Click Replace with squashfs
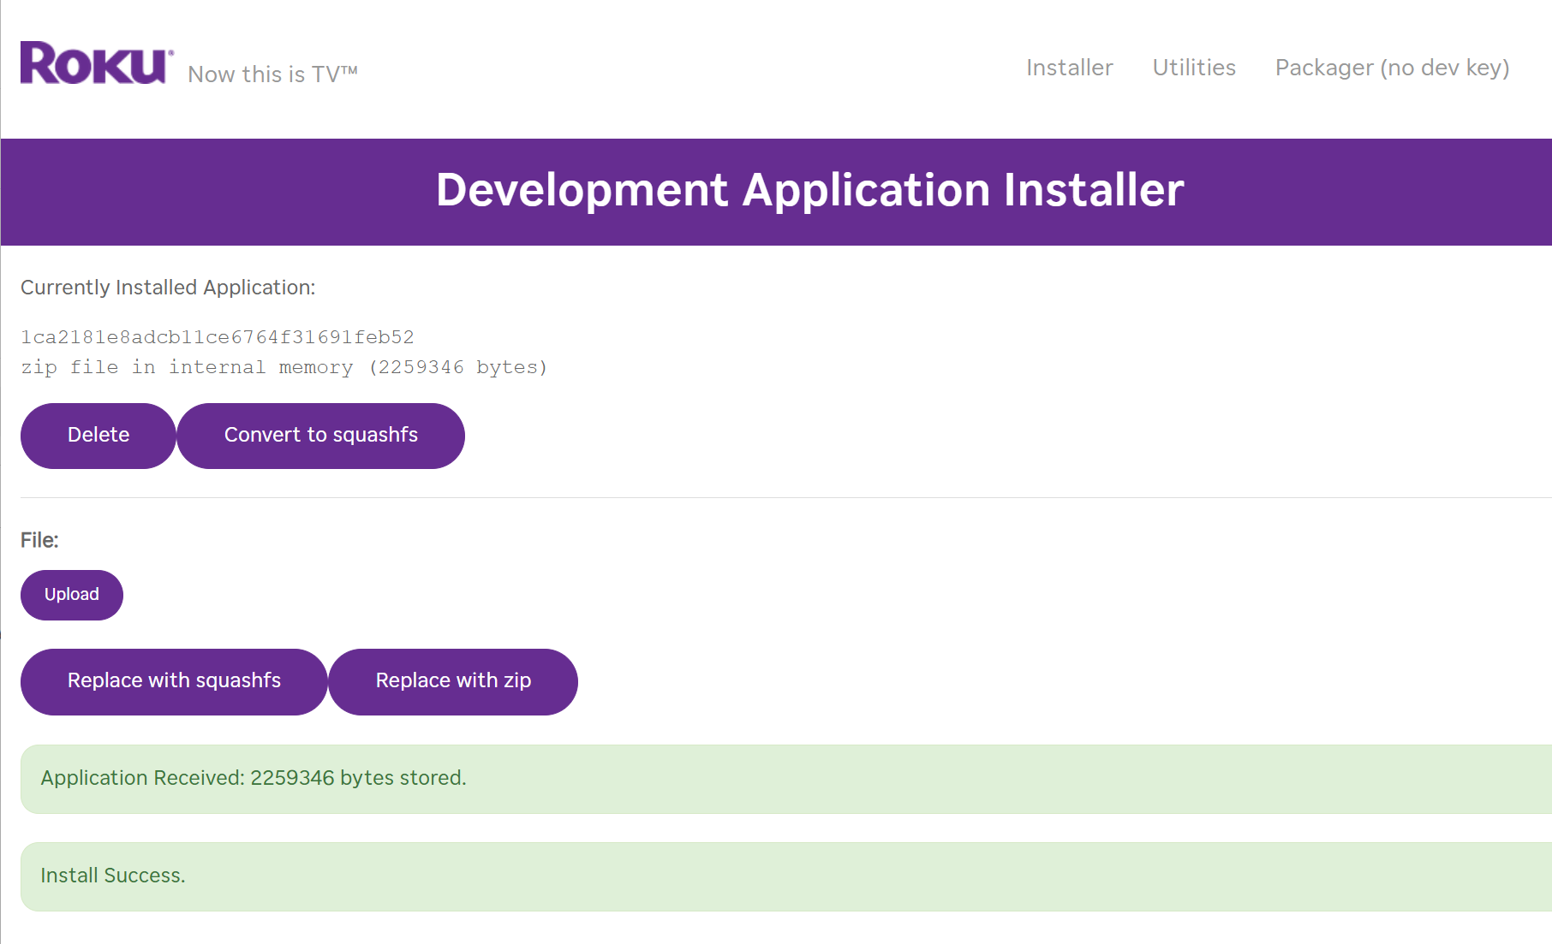 pyautogui.click(x=174, y=681)
